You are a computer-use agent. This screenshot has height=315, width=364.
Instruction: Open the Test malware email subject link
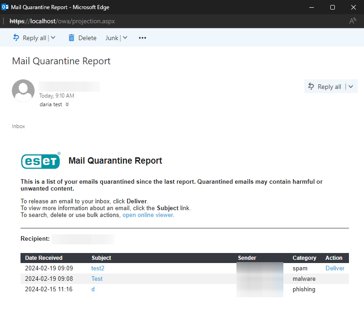pyautogui.click(x=97, y=279)
